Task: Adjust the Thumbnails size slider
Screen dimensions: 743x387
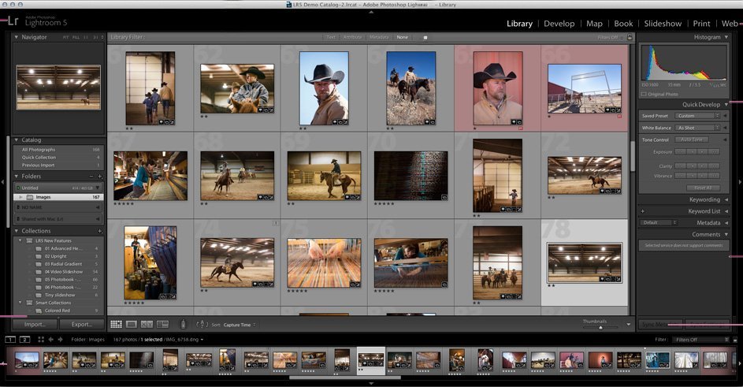Action: [599, 326]
